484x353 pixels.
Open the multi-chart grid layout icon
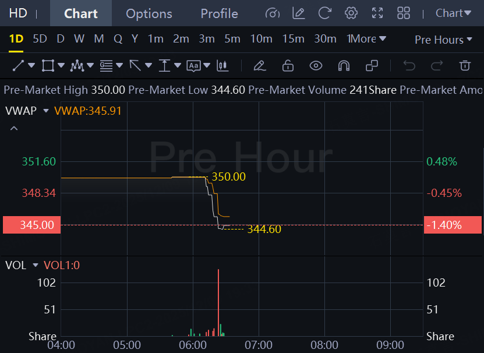pos(404,13)
